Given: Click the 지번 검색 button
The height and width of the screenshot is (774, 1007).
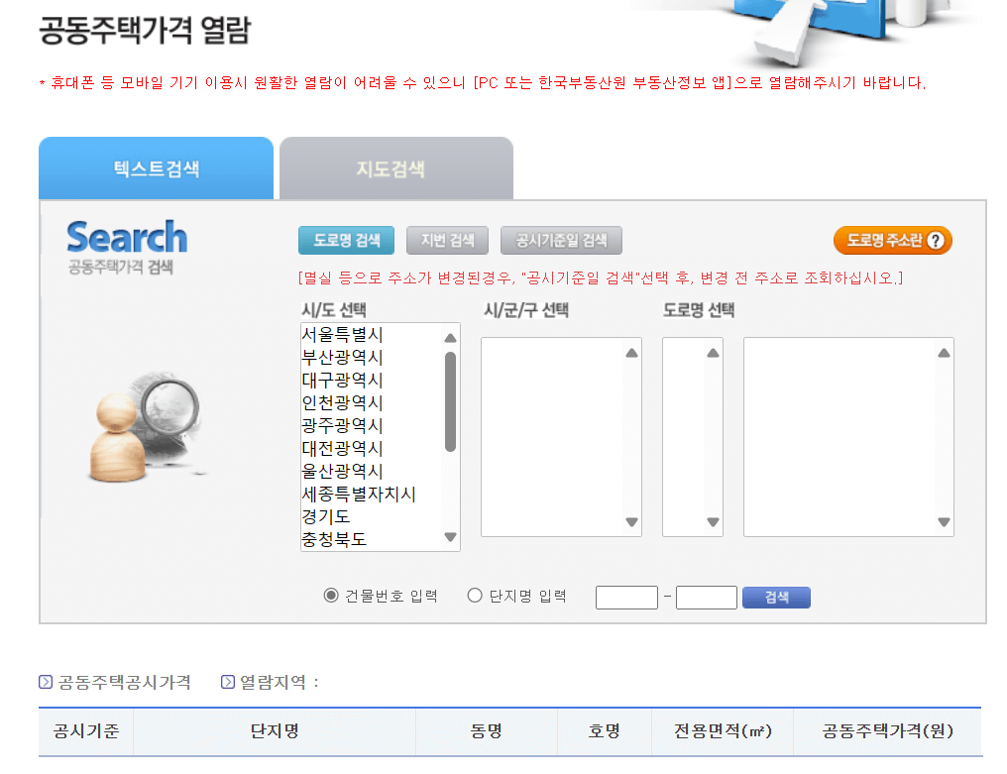Looking at the screenshot, I should click(x=448, y=240).
